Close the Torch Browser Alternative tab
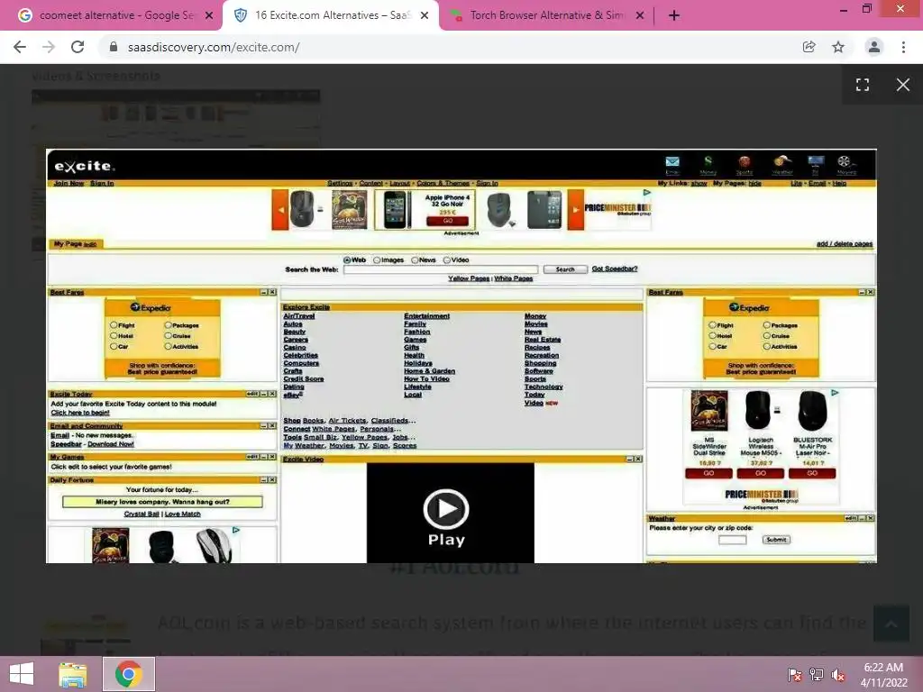923x692 pixels. click(x=640, y=15)
